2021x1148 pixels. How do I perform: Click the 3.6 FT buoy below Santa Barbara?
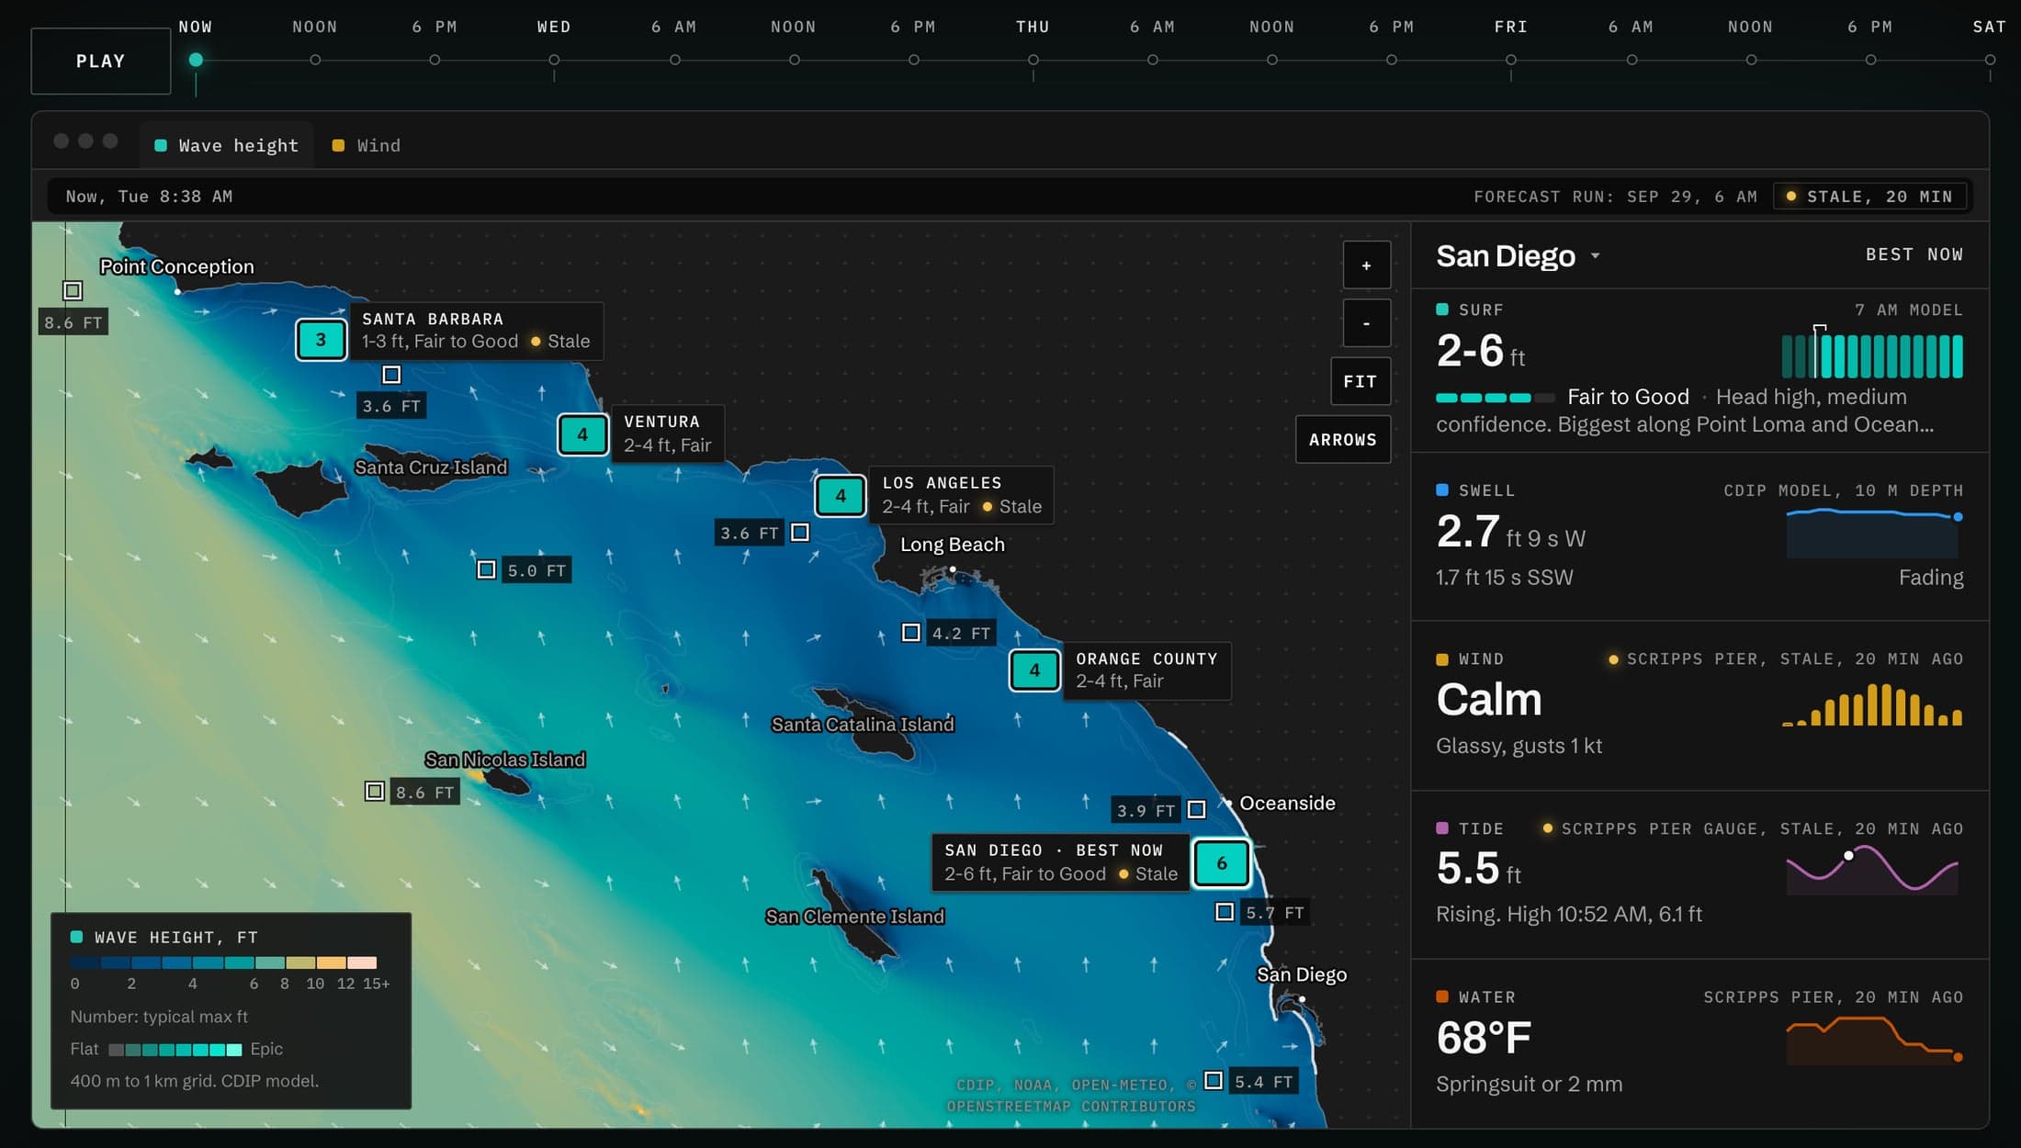pyautogui.click(x=391, y=375)
